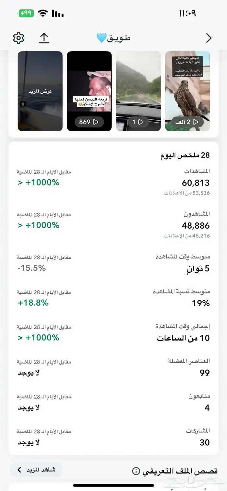Tap the 60,813 المشاهدات value
Screen dimensions: 227x491
click(x=196, y=183)
